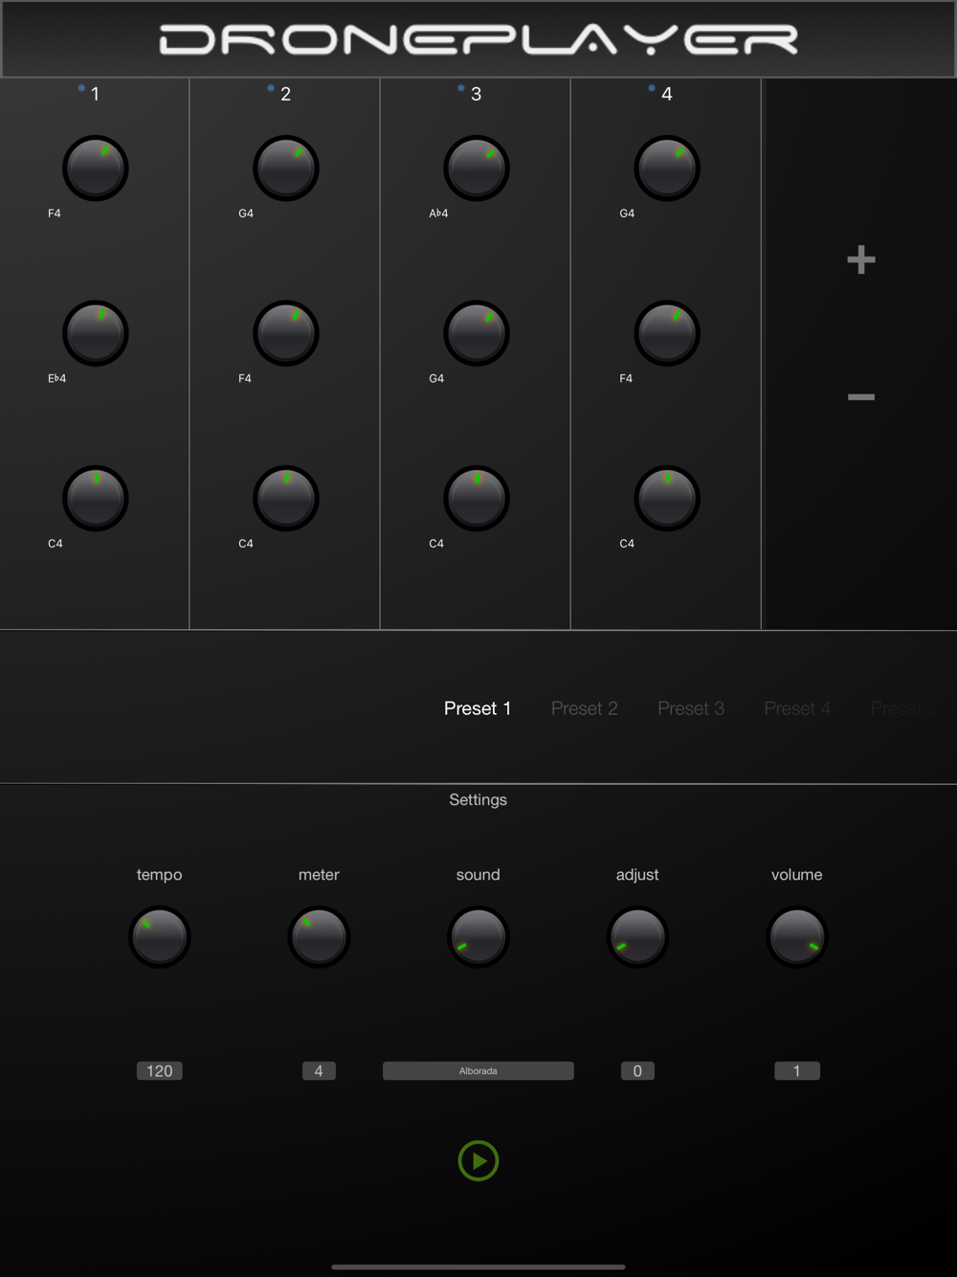
Task: Open the Alborada sound selector
Action: [x=478, y=1070]
